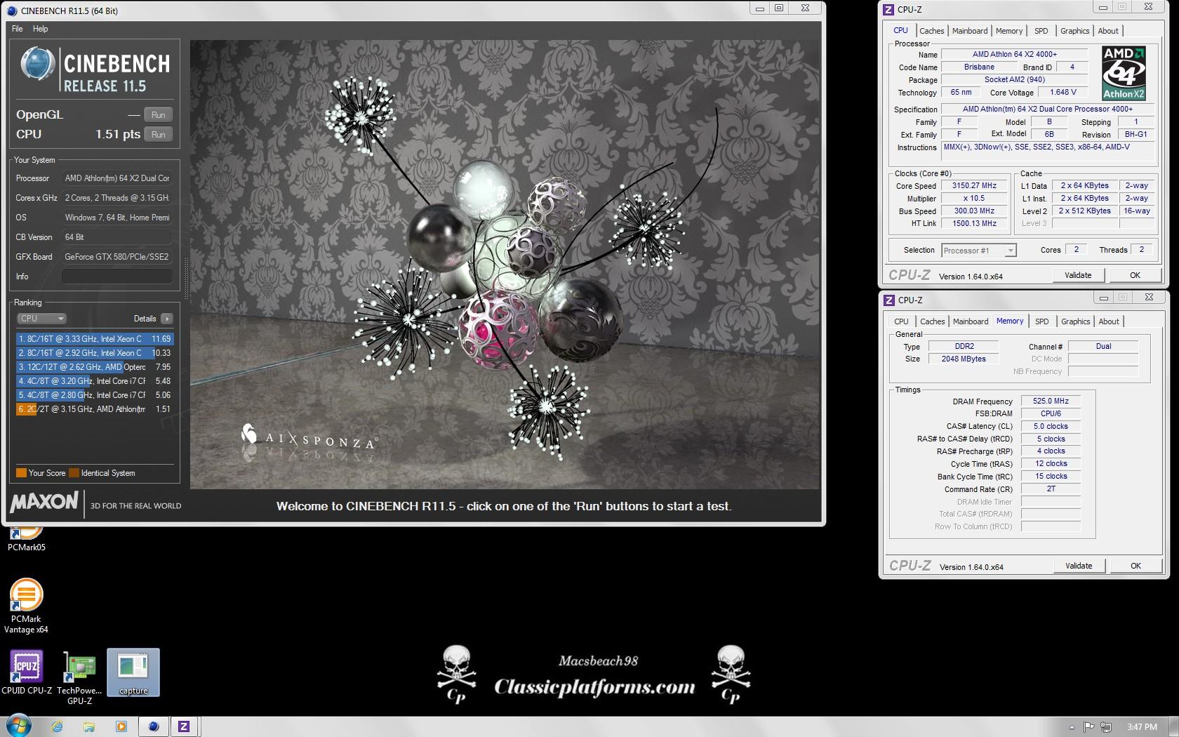Open Action Center flag tray icon
This screenshot has height=737, width=1179.
tap(1088, 727)
